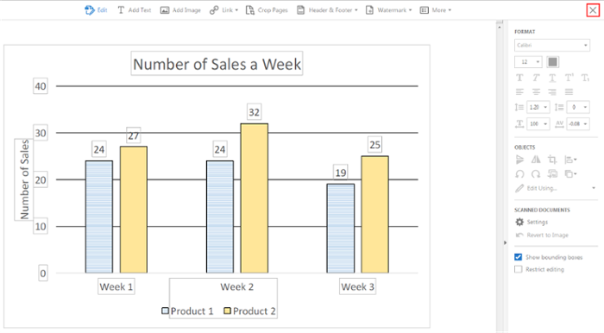This screenshot has width=604, height=333.
Task: Enable Restrict editing checkbox
Action: coord(518,269)
